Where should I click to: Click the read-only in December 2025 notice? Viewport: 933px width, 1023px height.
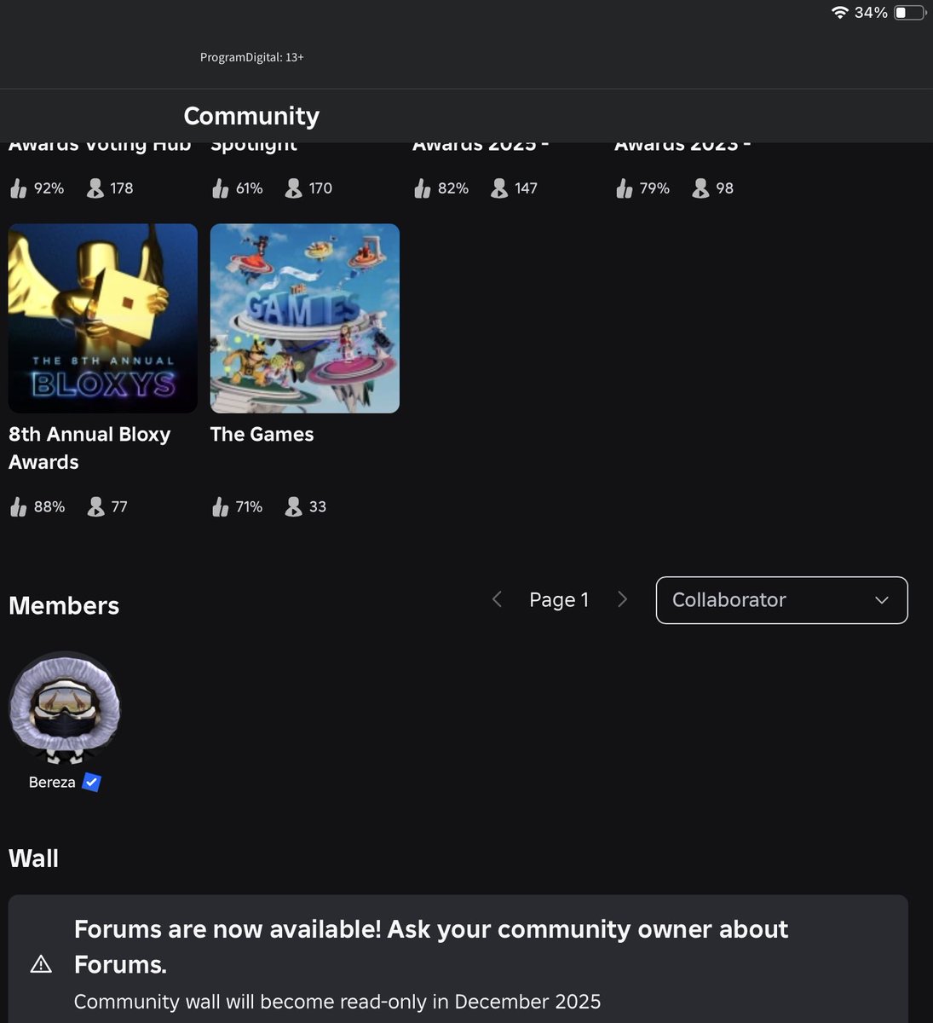tap(337, 1002)
